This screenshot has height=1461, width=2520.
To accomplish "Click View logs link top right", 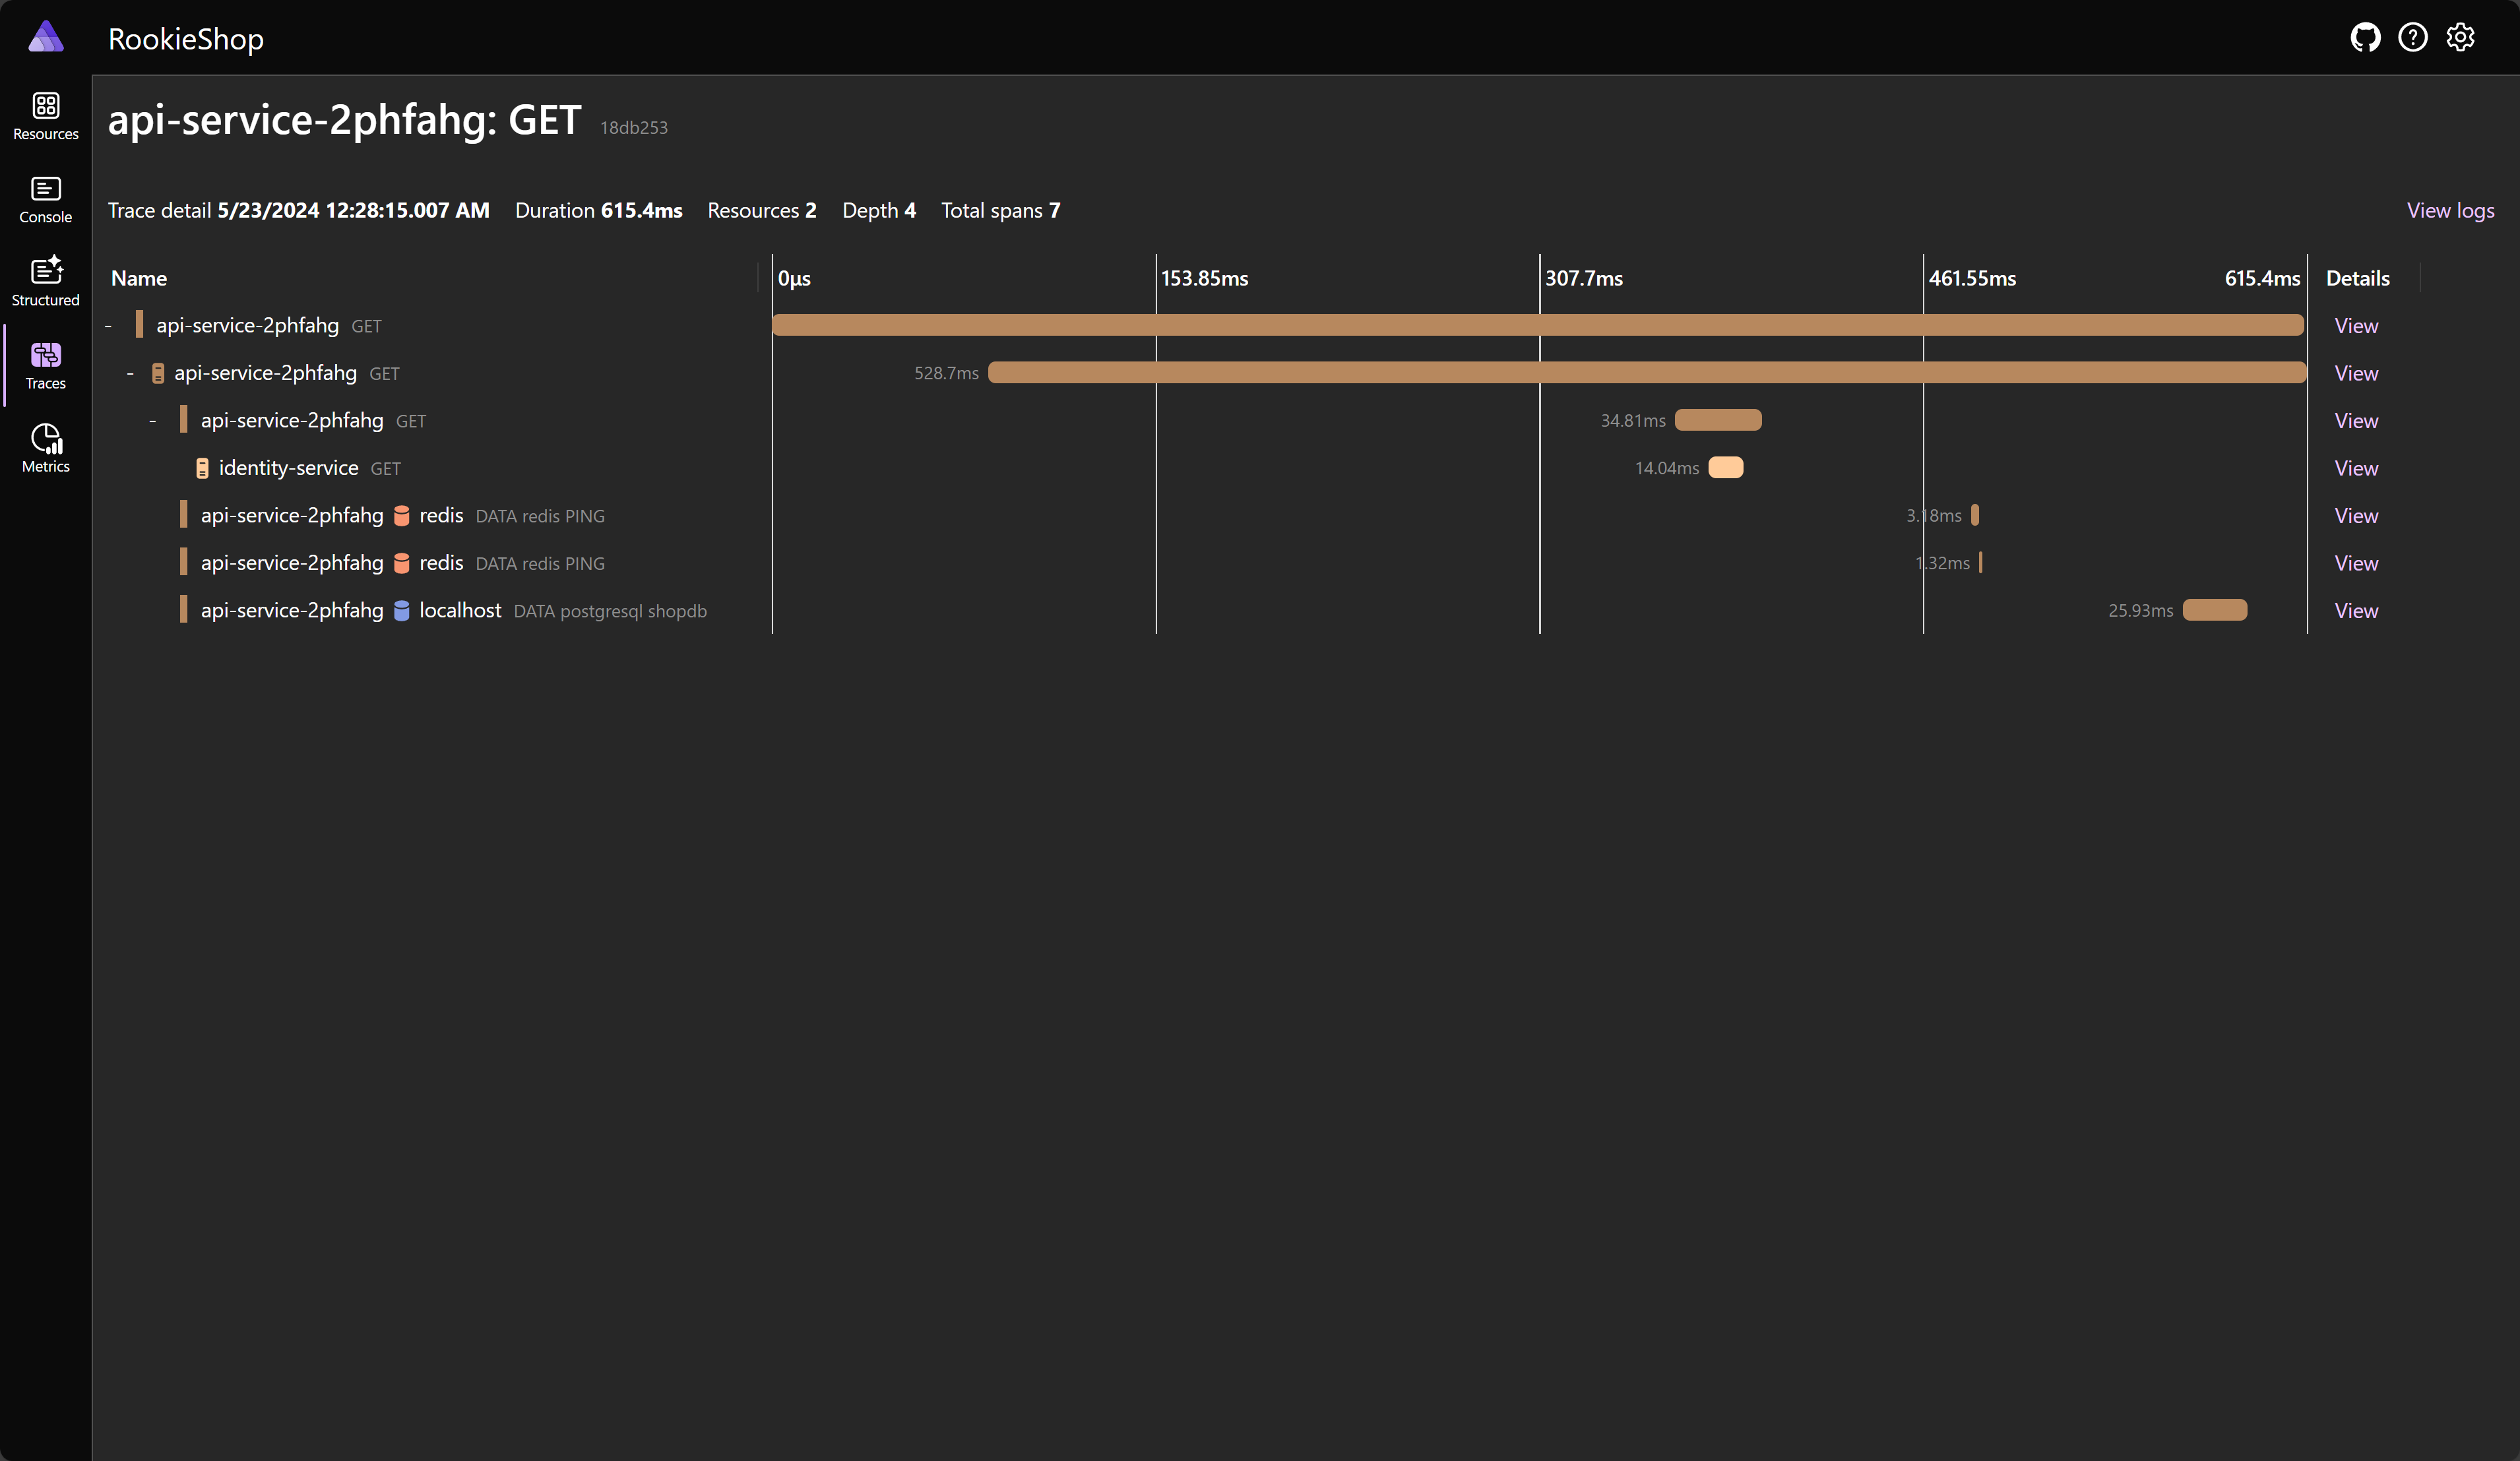I will pos(2451,207).
